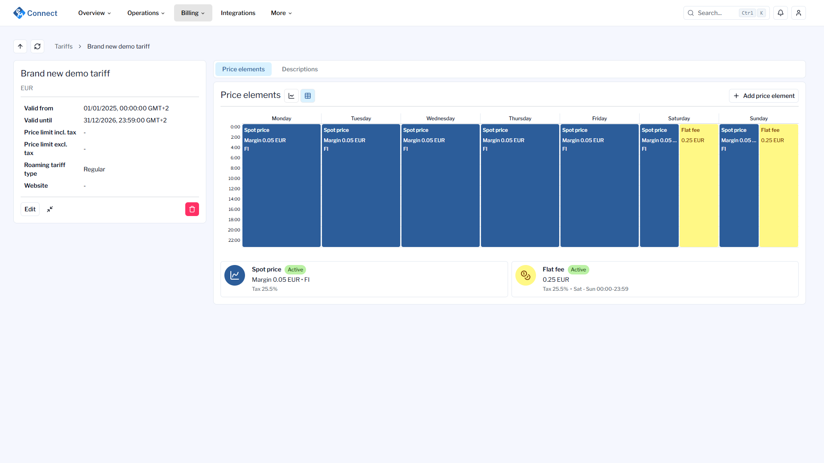The width and height of the screenshot is (824, 463).
Task: Collapse the tariff details panel
Action: pos(50,209)
